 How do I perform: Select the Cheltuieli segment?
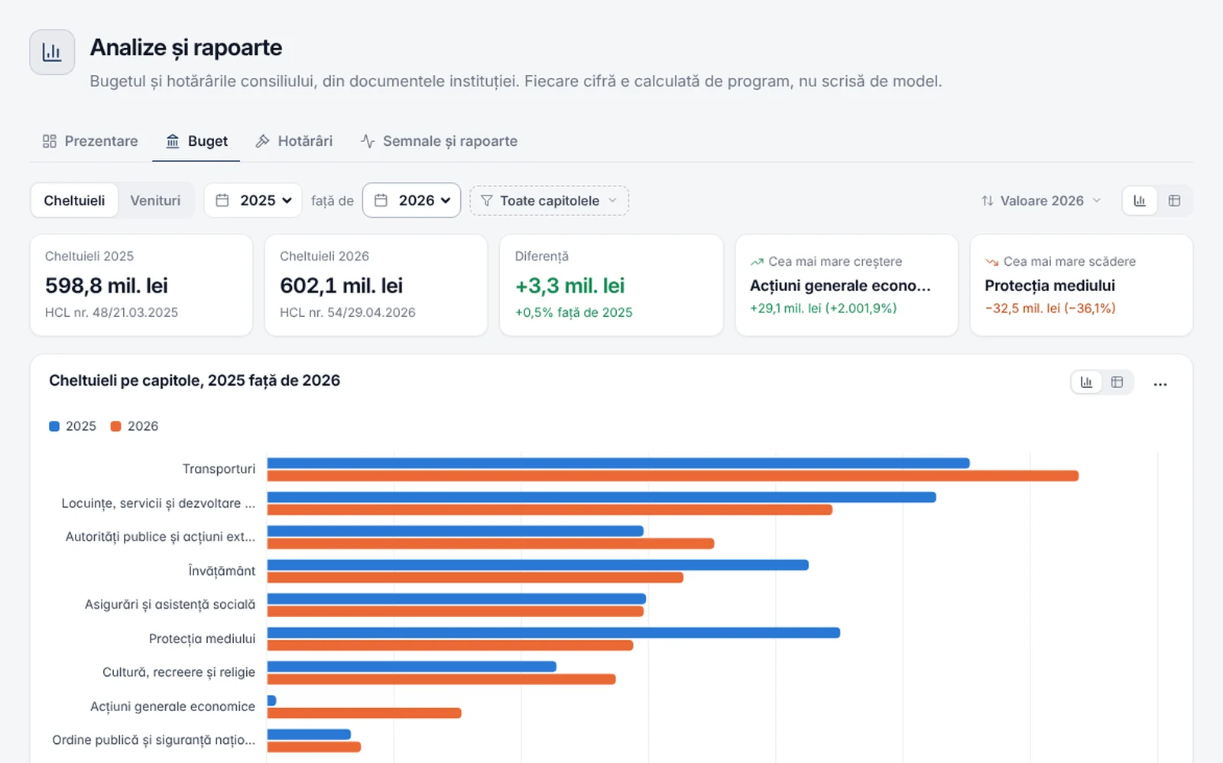click(x=74, y=200)
